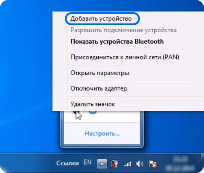204x173 pixels.
Task: Switch input language via EN indicator
Action: point(87,162)
